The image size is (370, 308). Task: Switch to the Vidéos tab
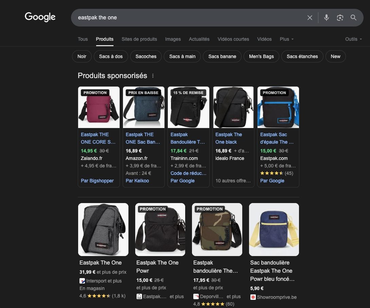(264, 39)
